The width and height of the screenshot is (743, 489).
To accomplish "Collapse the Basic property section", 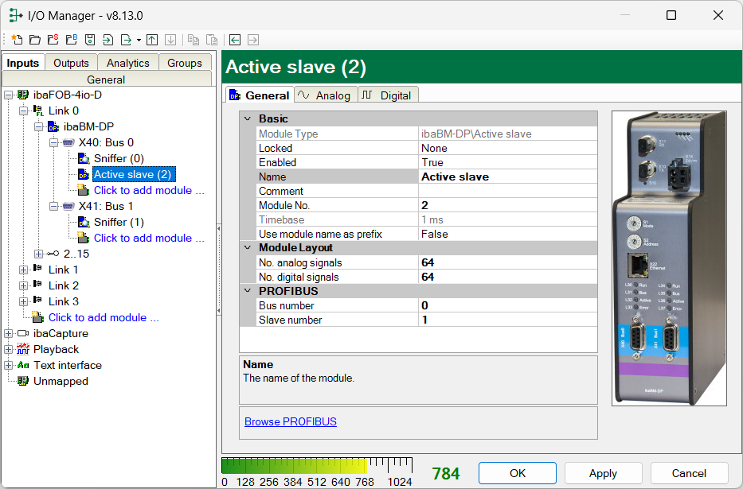I will (248, 118).
